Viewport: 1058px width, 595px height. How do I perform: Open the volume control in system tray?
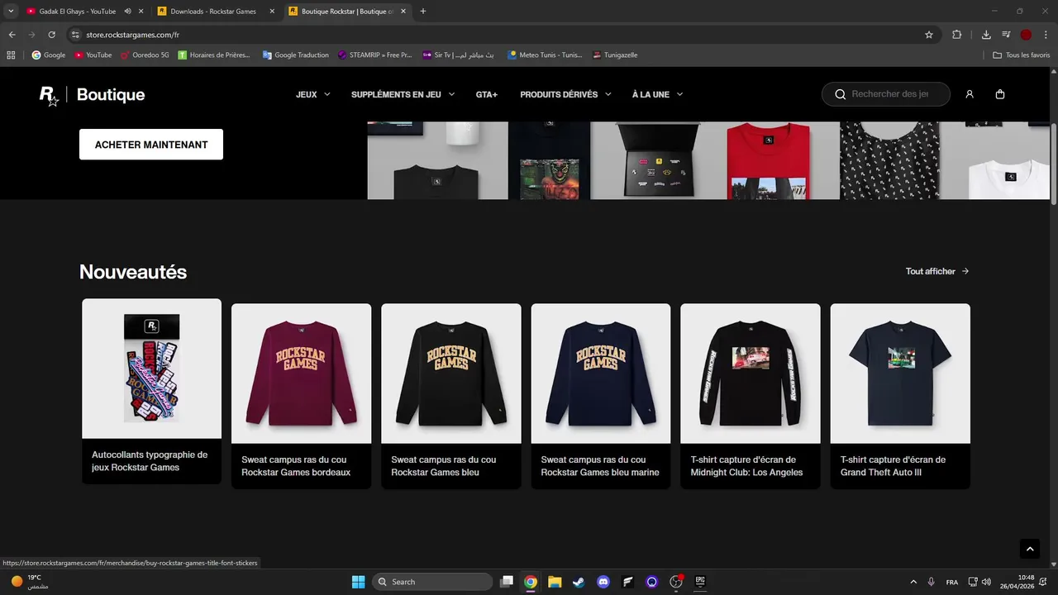986,582
